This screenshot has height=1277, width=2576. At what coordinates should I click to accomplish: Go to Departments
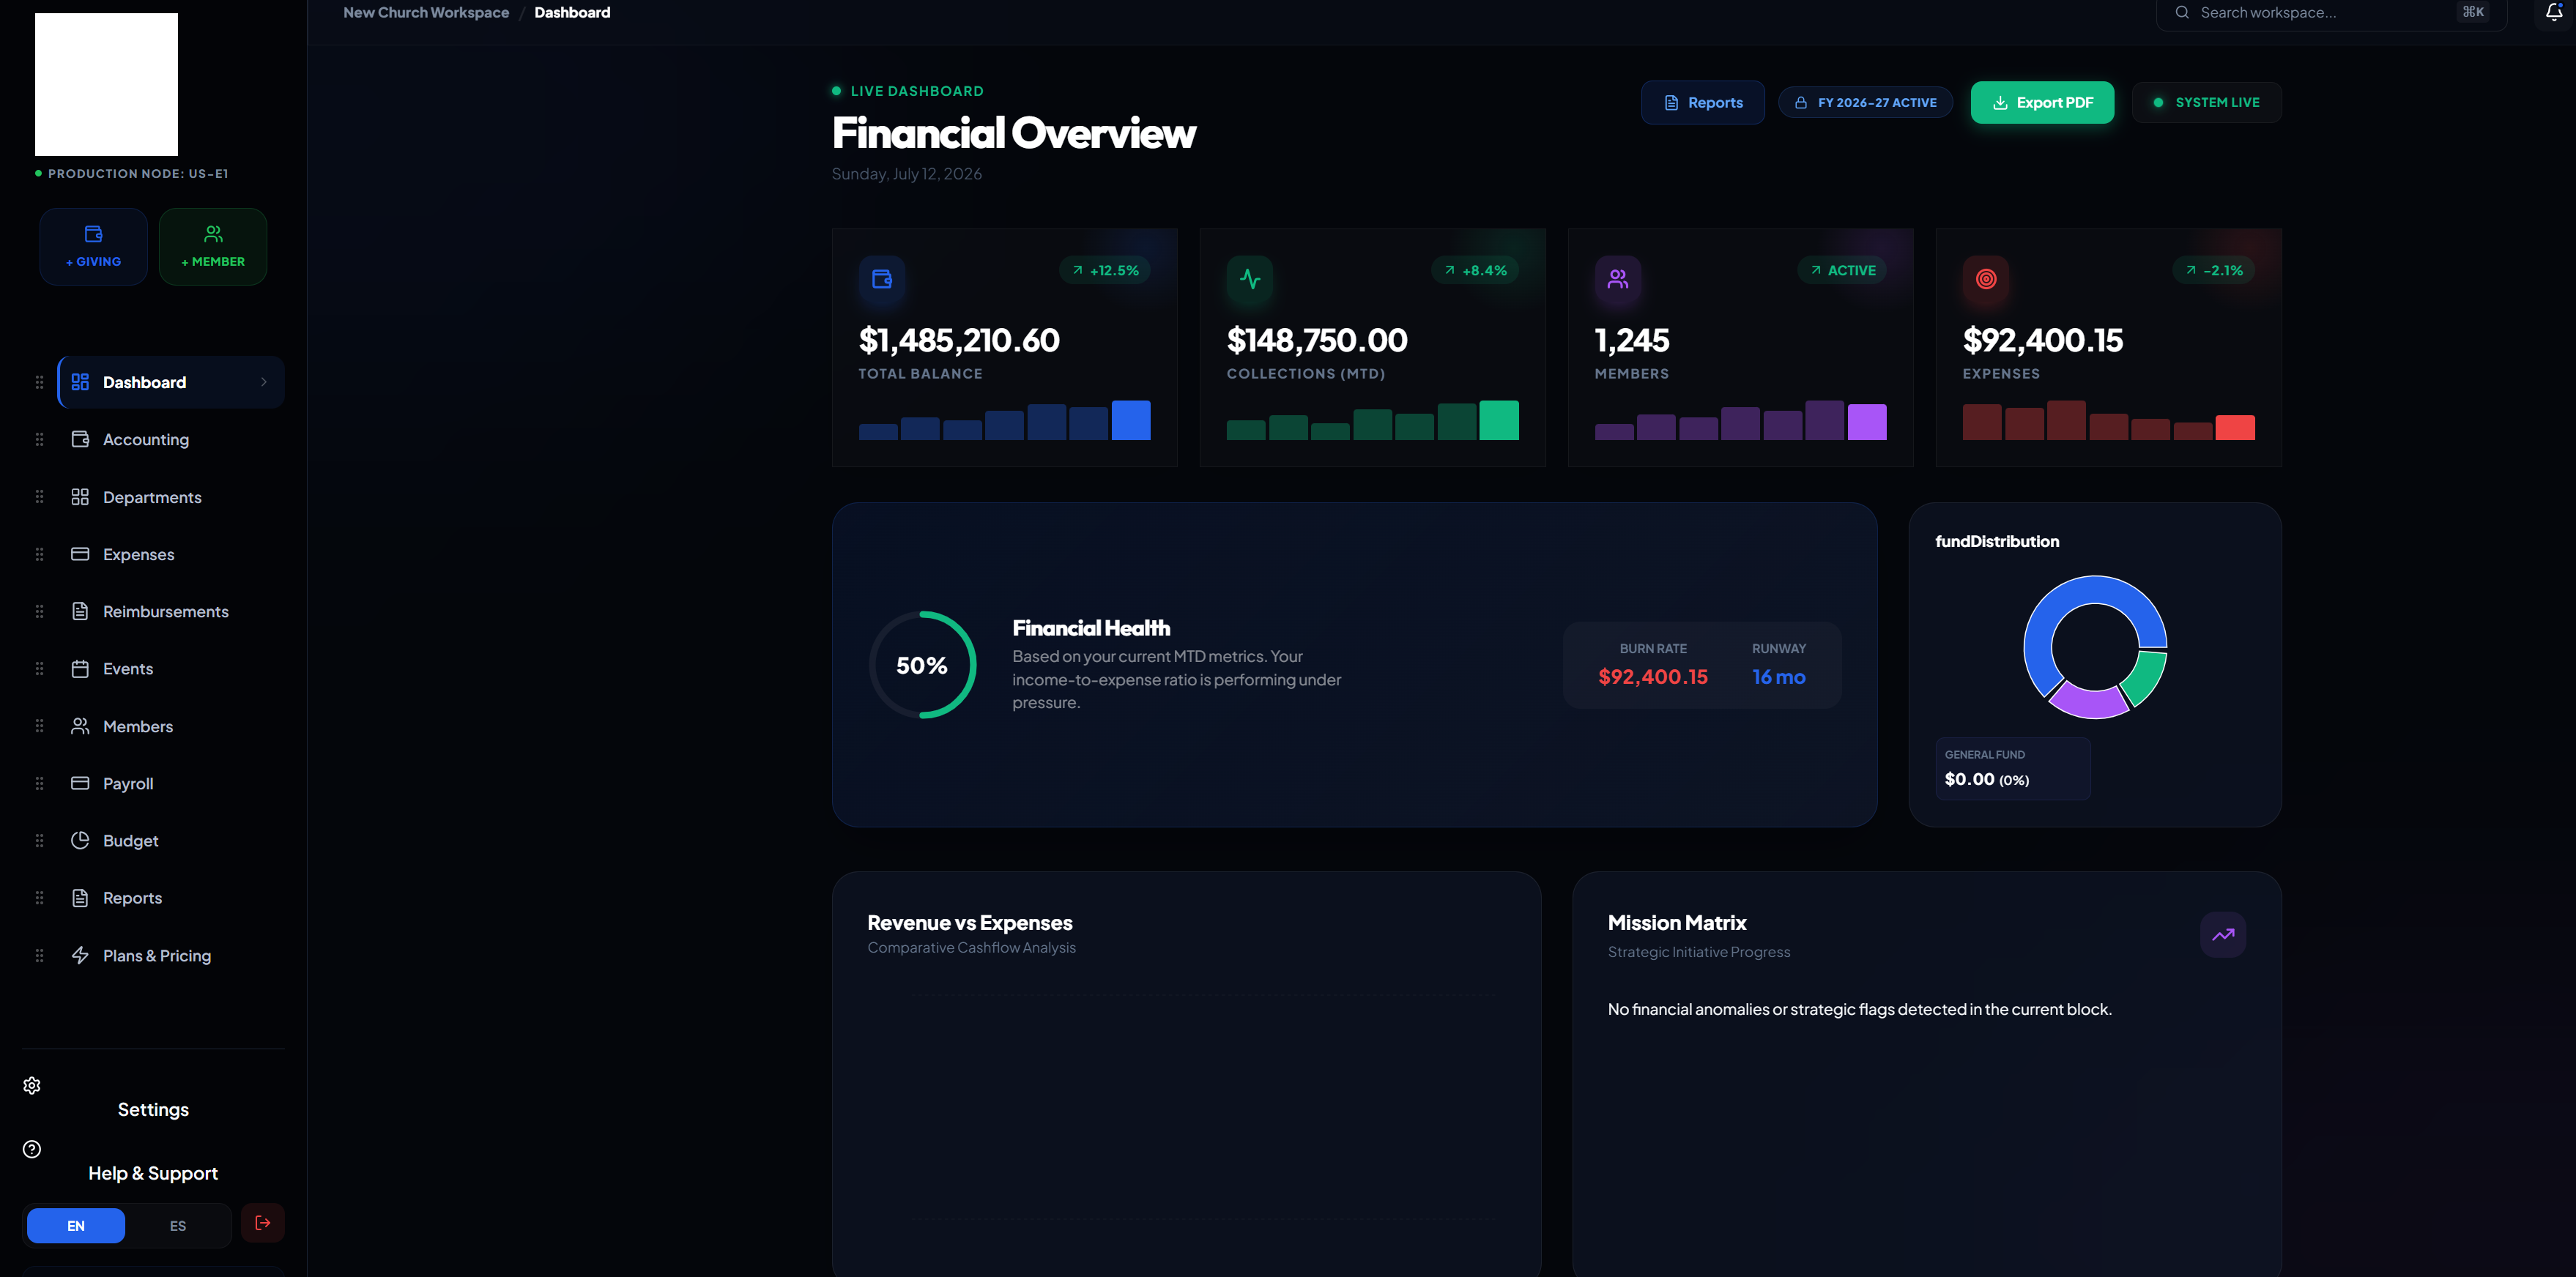click(171, 497)
